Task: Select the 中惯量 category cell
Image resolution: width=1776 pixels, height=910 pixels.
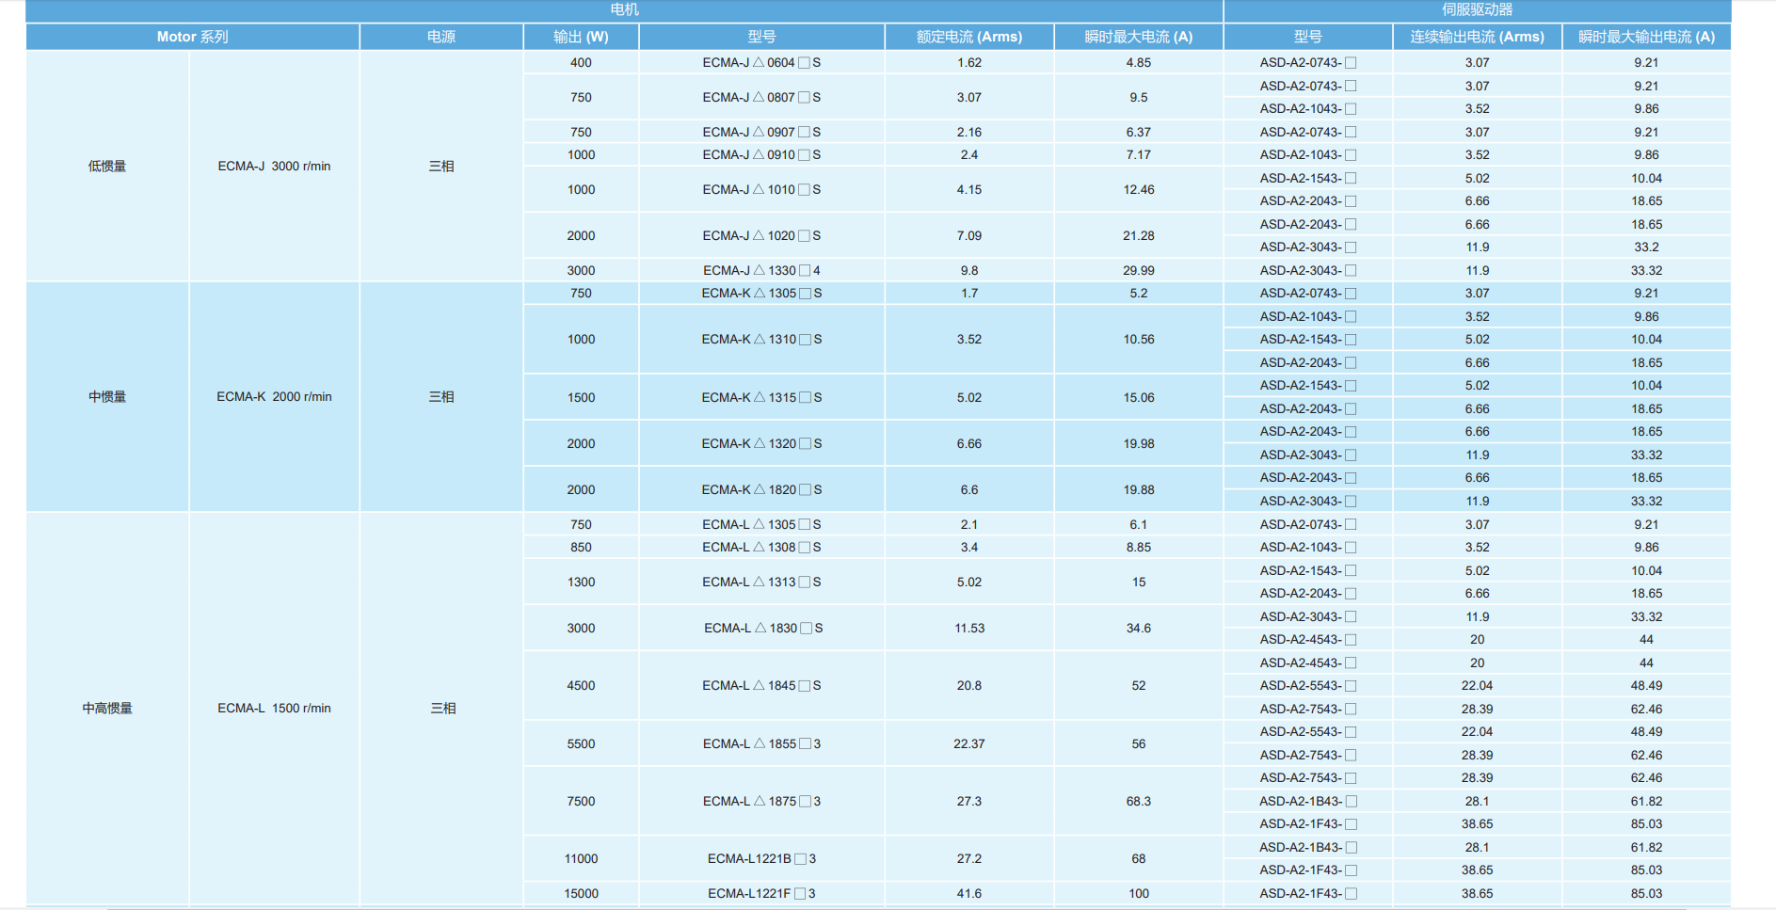Action: point(107,397)
